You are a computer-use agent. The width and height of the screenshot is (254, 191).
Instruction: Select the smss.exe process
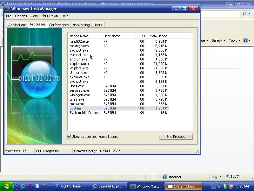(119, 104)
